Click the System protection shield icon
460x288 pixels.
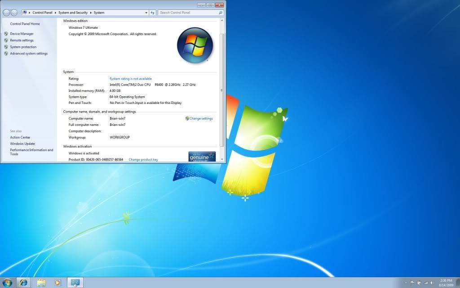point(6,47)
